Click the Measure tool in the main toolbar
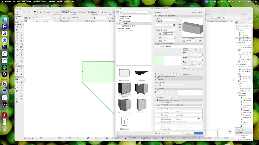Screen dimensions: 259x145 pos(74,12)
